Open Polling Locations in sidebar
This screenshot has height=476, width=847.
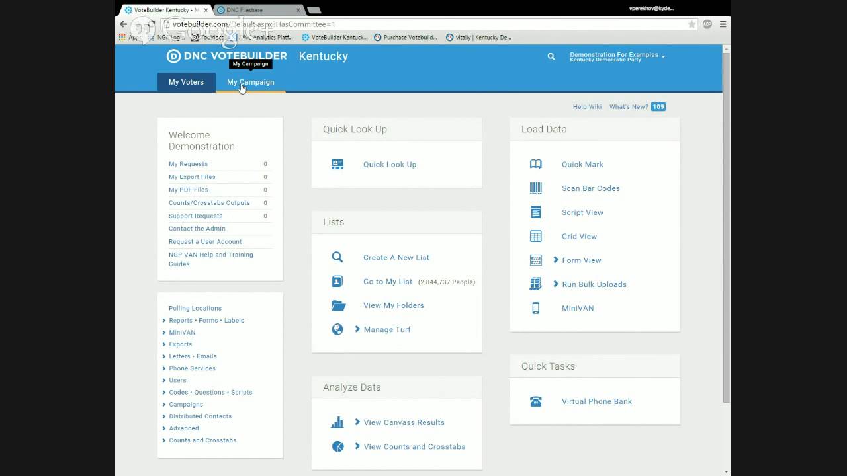[x=195, y=309]
